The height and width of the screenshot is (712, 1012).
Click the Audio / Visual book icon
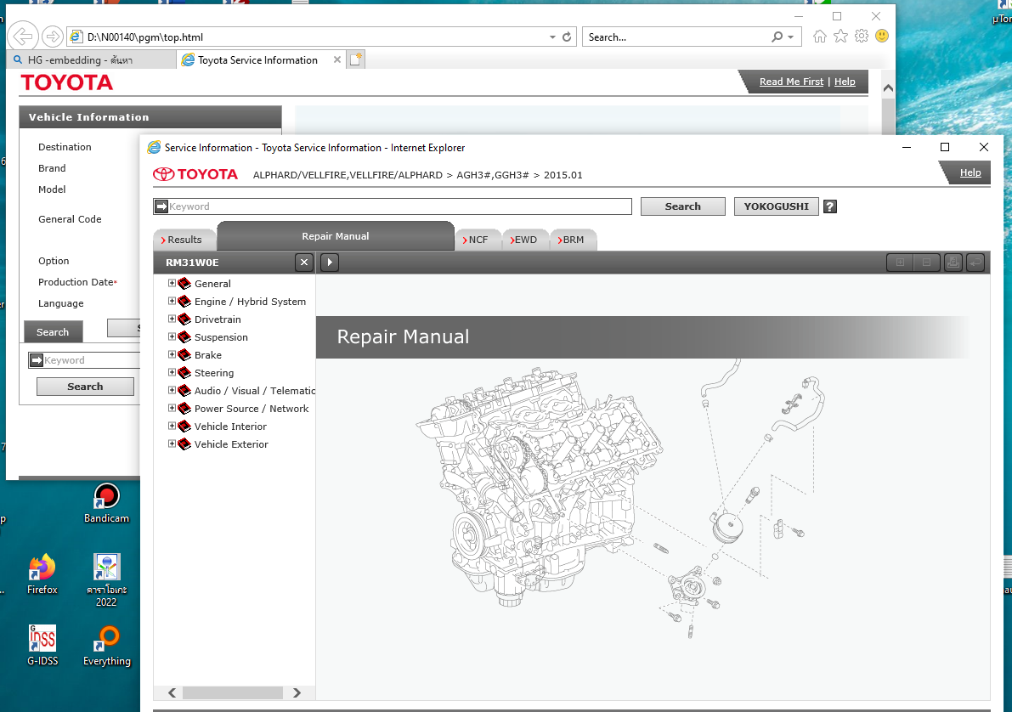[184, 391]
